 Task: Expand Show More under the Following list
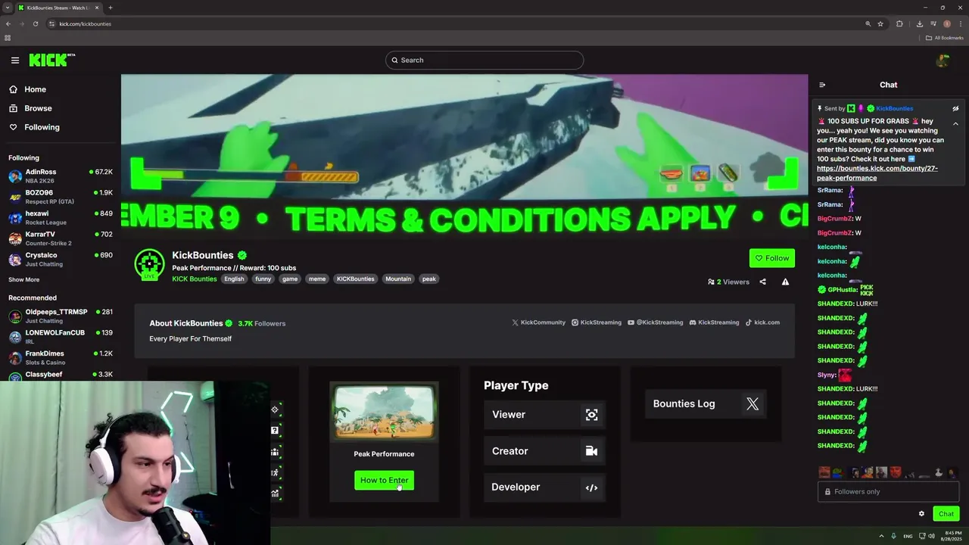coord(24,279)
